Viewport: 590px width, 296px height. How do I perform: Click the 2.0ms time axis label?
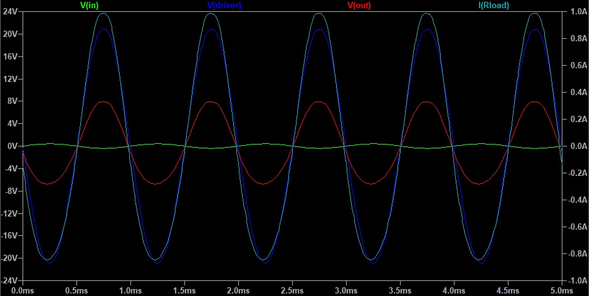pos(238,291)
